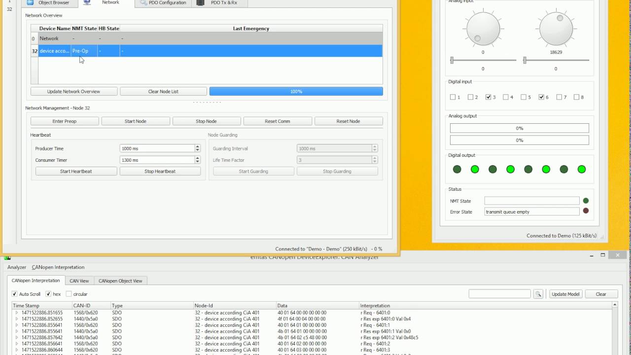The height and width of the screenshot is (355, 631).
Task: Click the Start Node button
Action: pyautogui.click(x=136, y=121)
